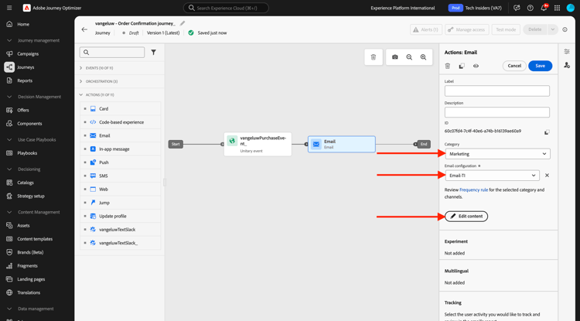Click the palette search field
This screenshot has height=321, width=580.
click(x=112, y=53)
